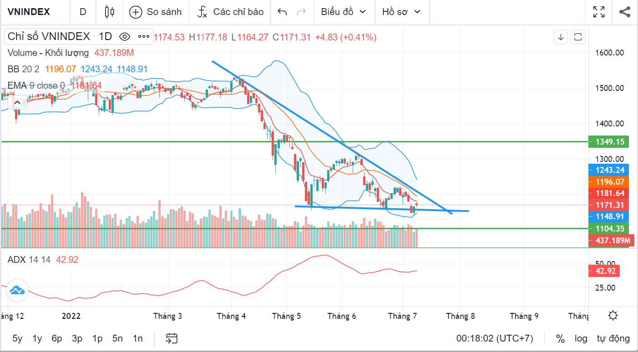Toggle tự động auto scale

pos(613,338)
